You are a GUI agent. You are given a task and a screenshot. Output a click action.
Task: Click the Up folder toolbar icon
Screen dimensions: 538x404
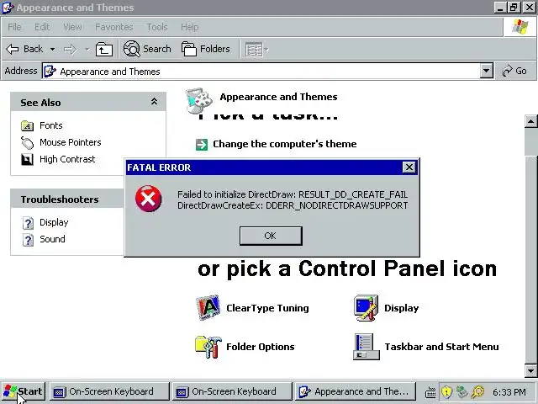[x=104, y=50]
